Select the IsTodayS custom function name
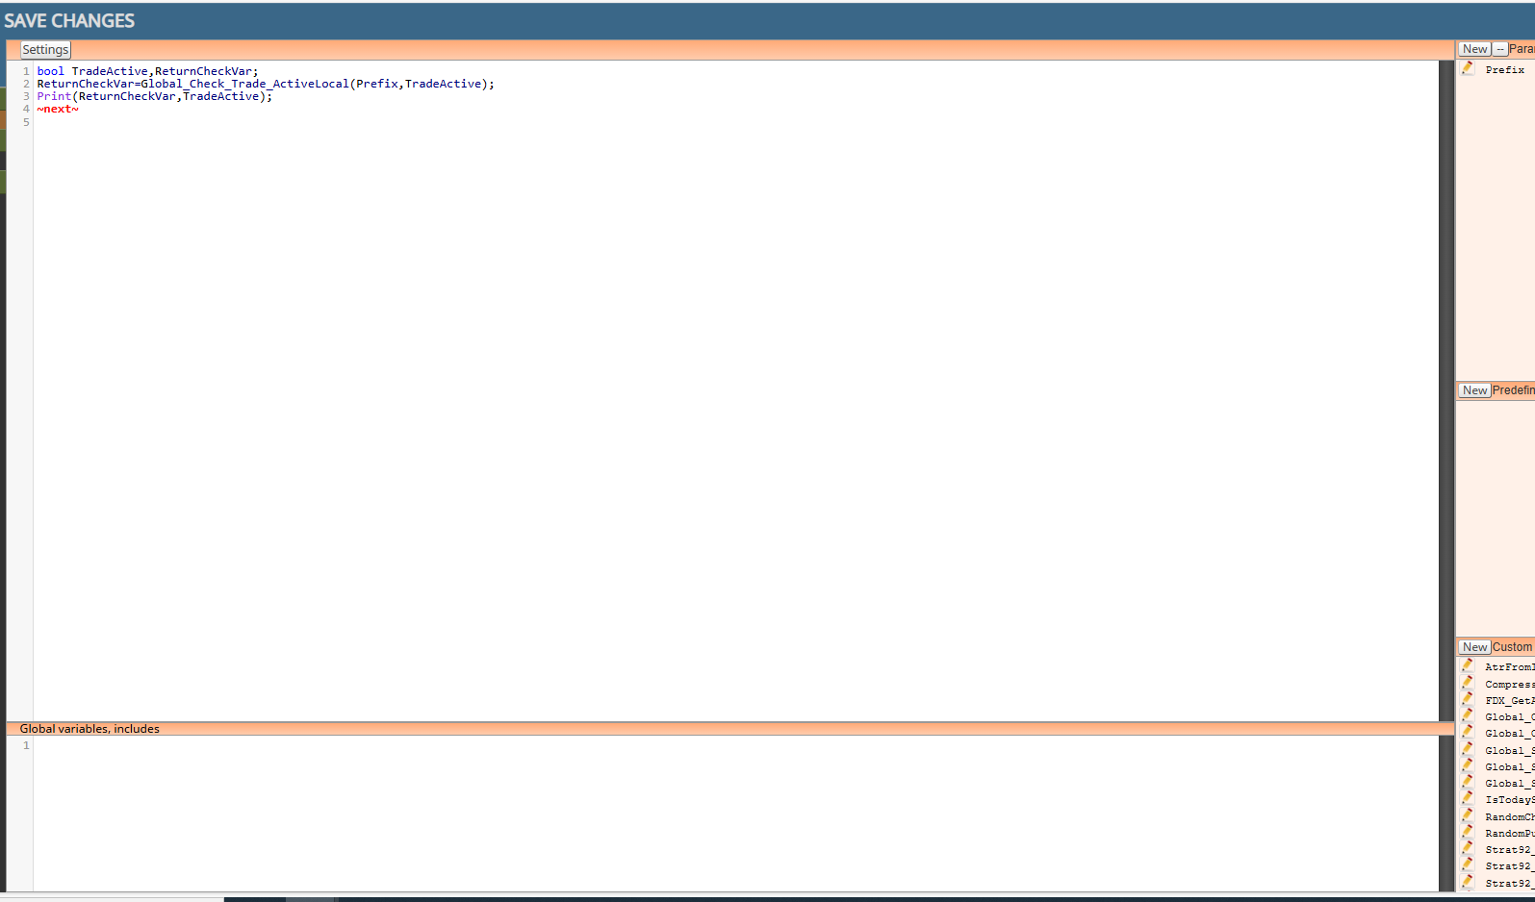 coord(1509,800)
